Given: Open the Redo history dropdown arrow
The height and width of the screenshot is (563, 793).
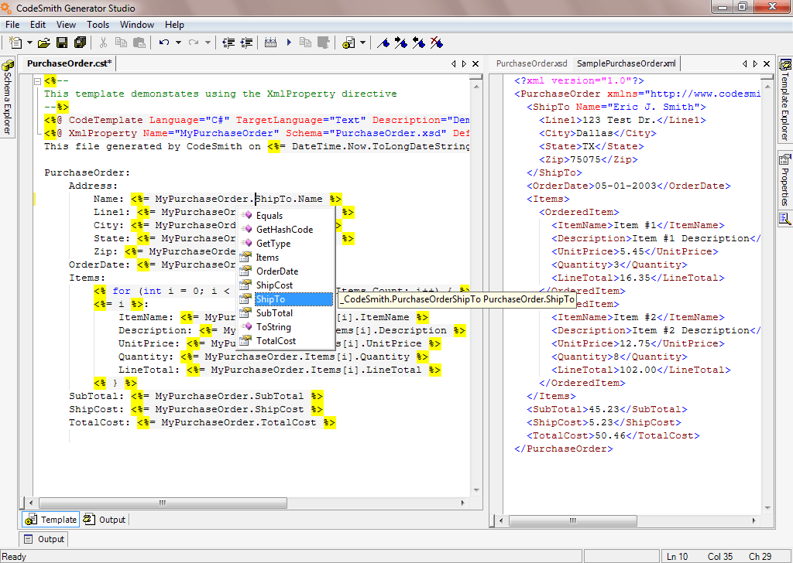Looking at the screenshot, I should 208,43.
